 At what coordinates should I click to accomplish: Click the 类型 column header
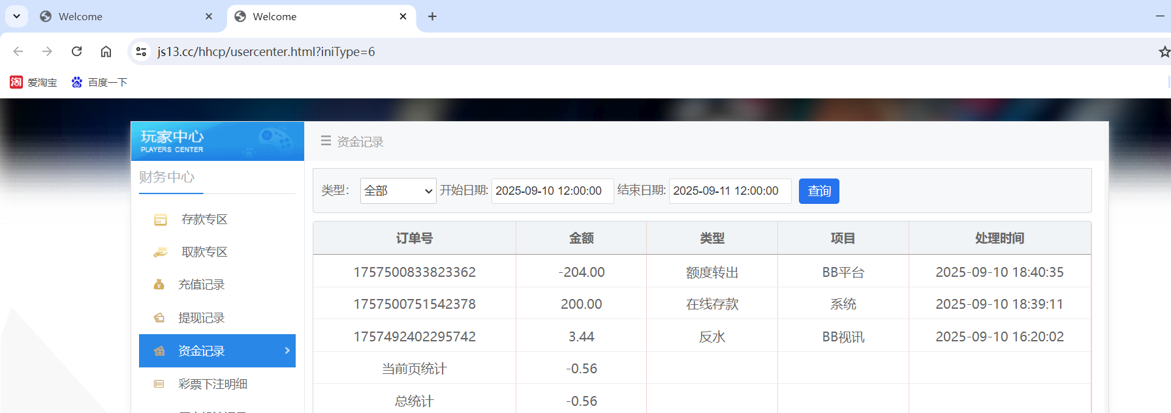click(x=712, y=238)
